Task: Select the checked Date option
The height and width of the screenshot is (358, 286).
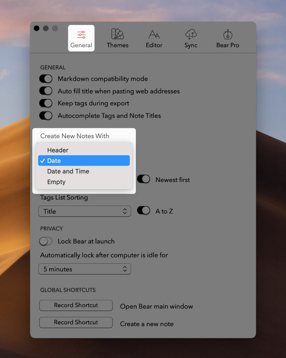Action: pyautogui.click(x=84, y=161)
